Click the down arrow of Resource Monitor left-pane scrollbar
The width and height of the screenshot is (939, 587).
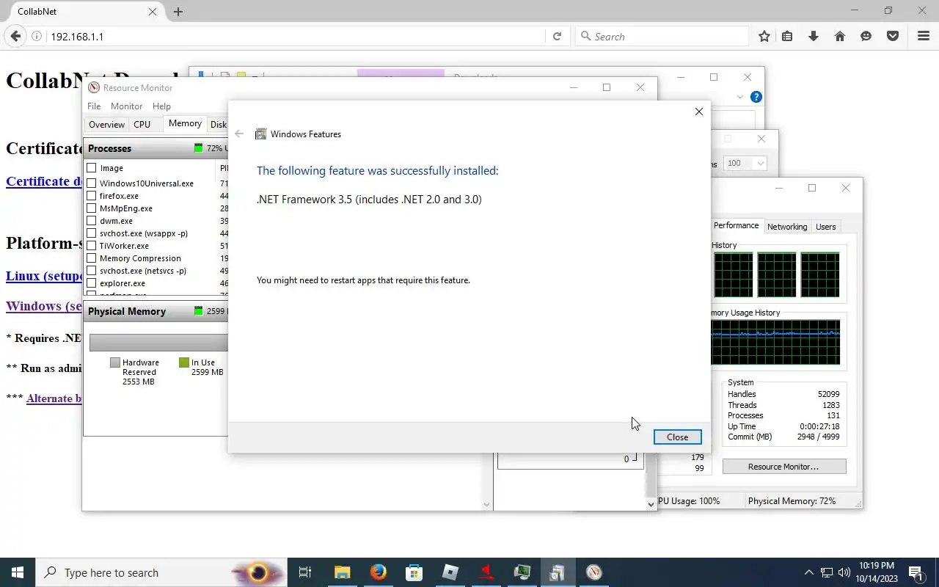pos(486,504)
